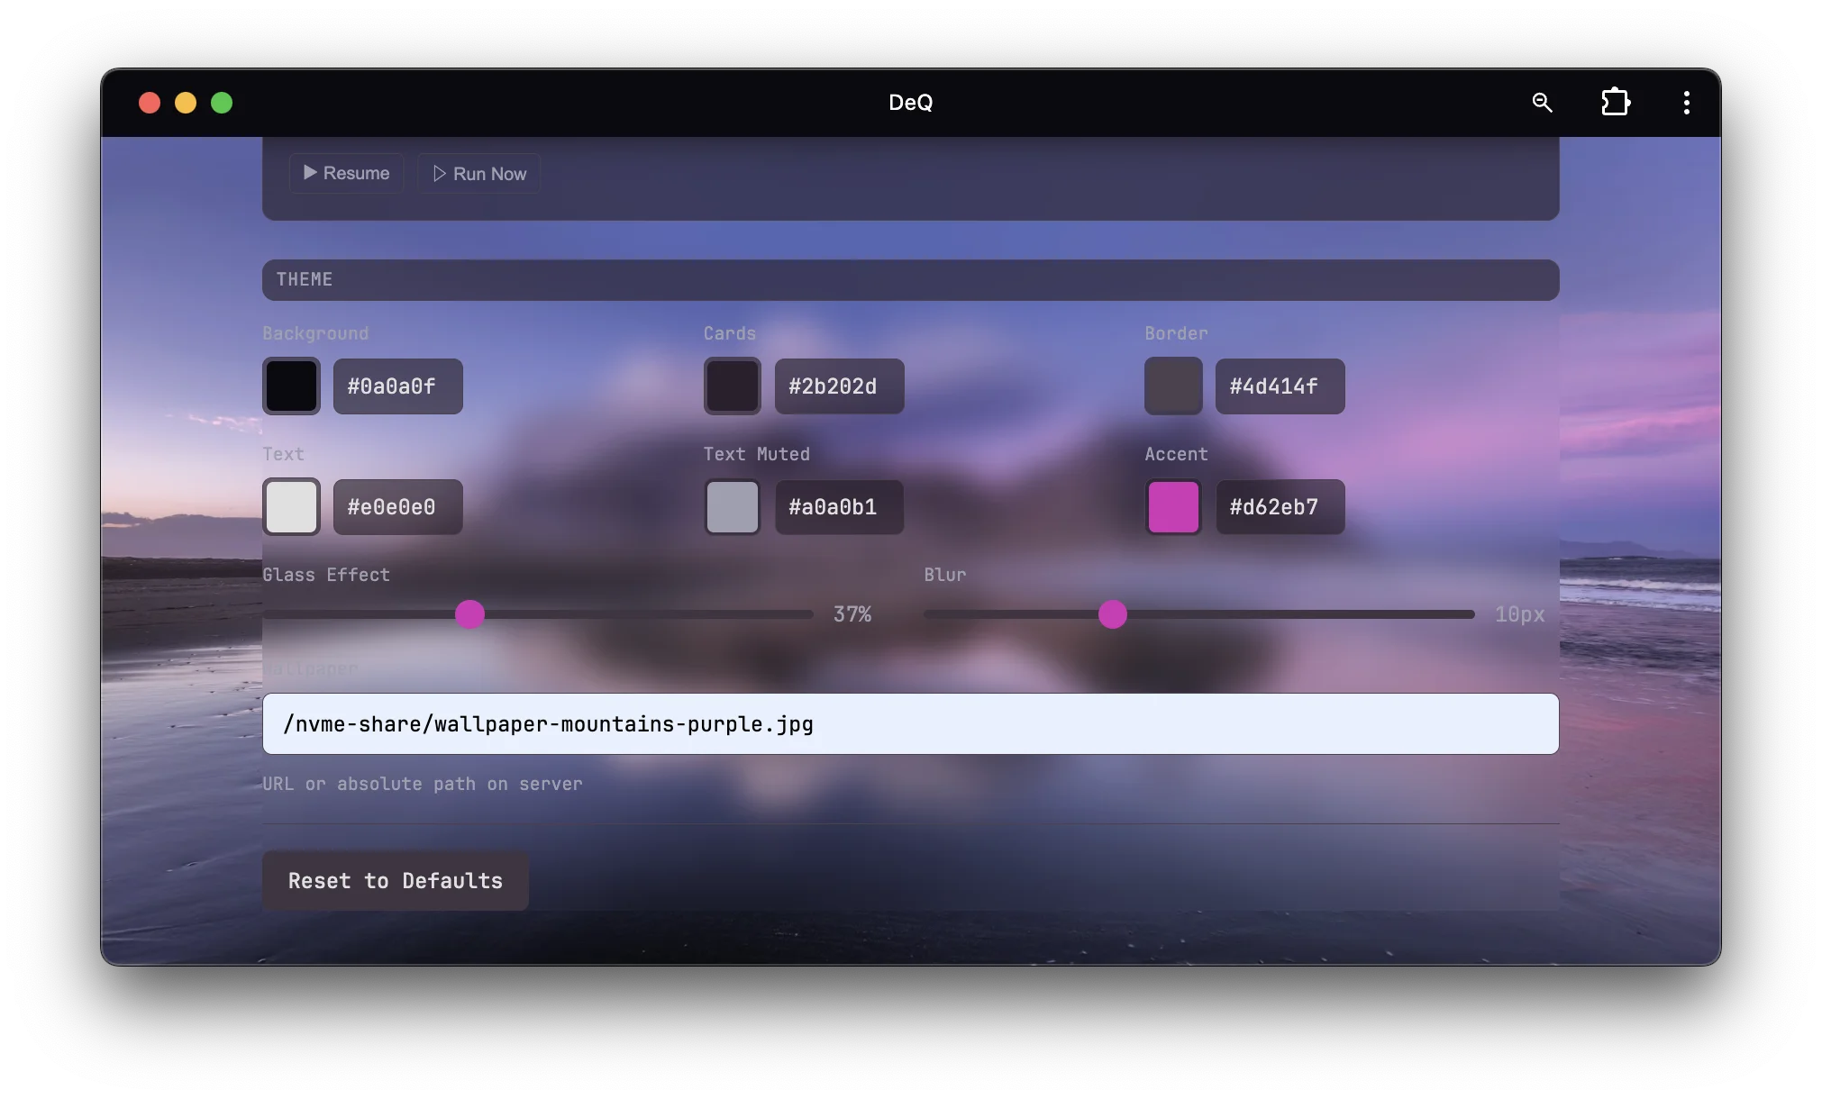Image resolution: width=1822 pixels, height=1099 pixels.
Task: Click the Run Now button
Action: [478, 173]
